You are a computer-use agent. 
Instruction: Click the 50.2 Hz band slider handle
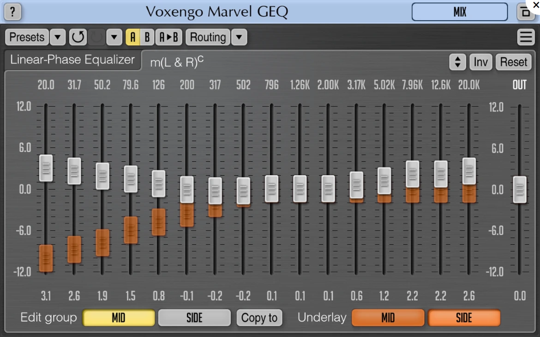(x=102, y=176)
